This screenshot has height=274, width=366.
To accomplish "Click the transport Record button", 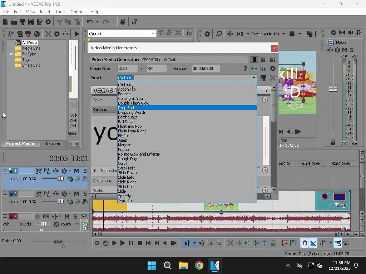I will point(97,243).
